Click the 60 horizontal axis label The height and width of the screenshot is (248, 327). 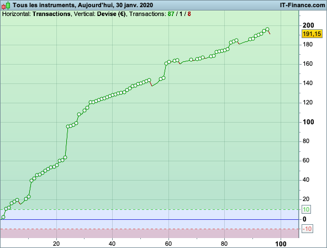[168, 244]
